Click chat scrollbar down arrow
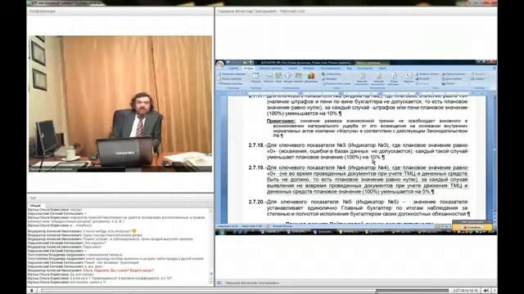This screenshot has width=524, height=294. tap(211, 283)
